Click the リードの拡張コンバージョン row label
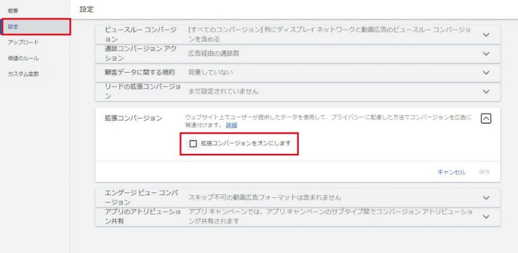The height and width of the screenshot is (253, 518). point(142,92)
